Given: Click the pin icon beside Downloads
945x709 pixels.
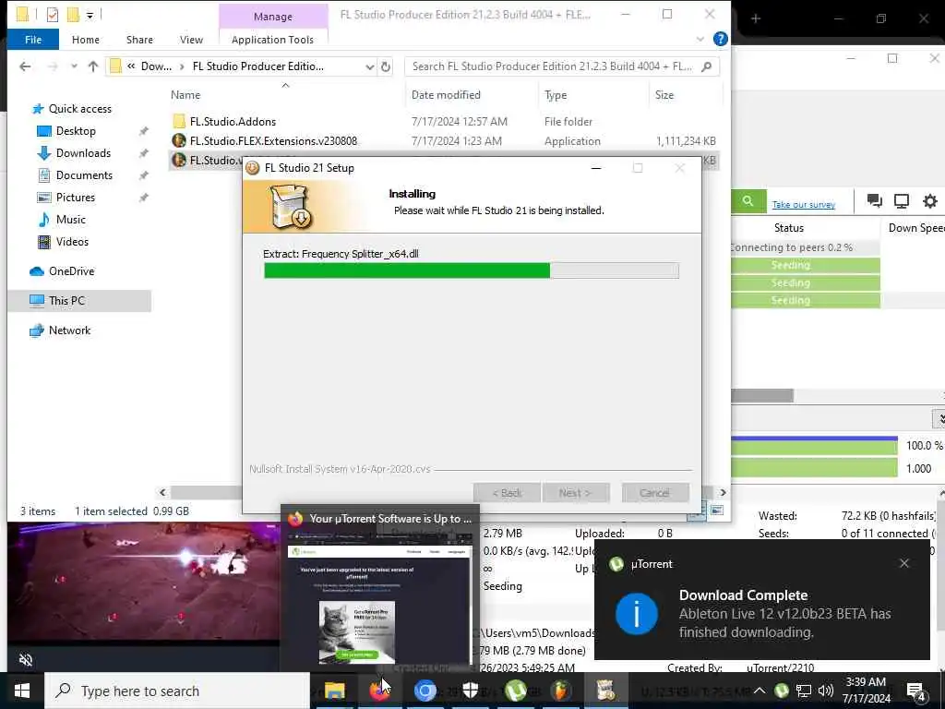Looking at the screenshot, I should (x=143, y=153).
